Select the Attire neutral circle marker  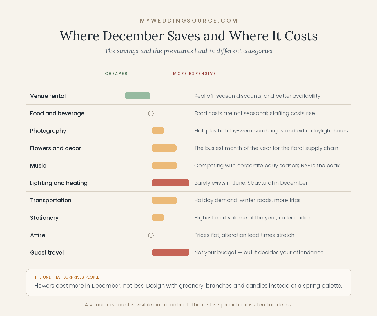tap(151, 235)
